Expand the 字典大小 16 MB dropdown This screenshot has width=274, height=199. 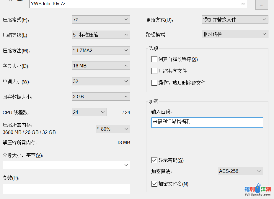101,66
